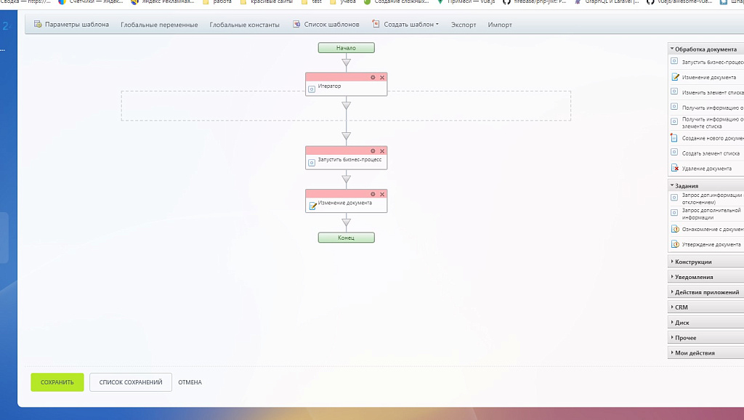Click the "Создать элемент списка" icon

pyautogui.click(x=674, y=153)
